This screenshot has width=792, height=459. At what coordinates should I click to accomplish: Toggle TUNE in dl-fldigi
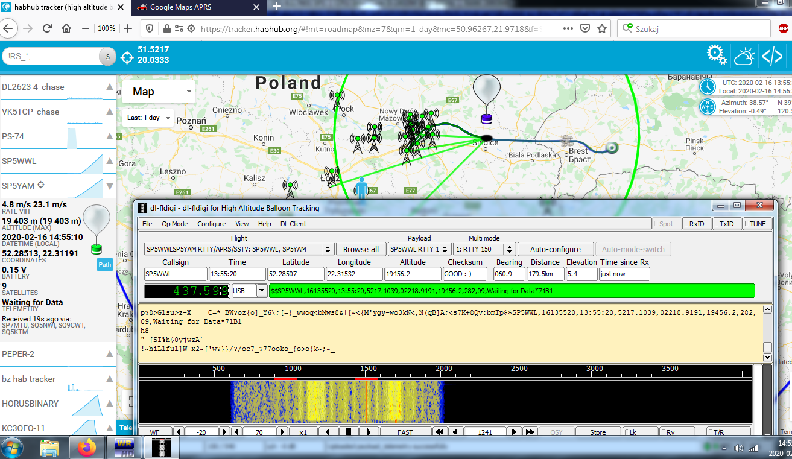tap(756, 224)
